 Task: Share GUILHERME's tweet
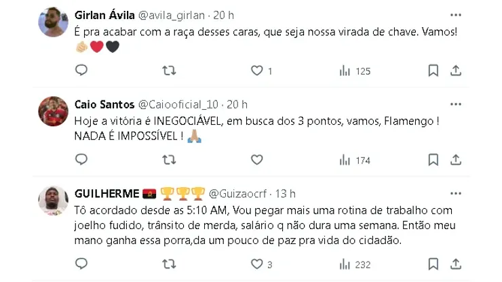[456, 264]
